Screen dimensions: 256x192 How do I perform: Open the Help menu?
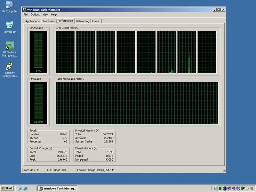54,14
